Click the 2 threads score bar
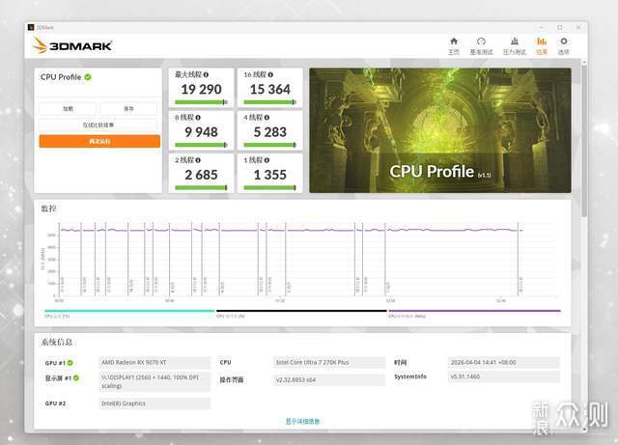 tap(201, 187)
